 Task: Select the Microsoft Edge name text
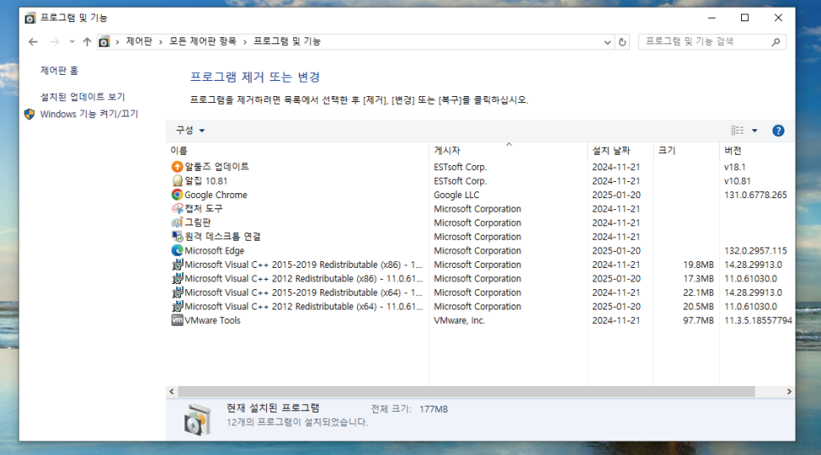(214, 251)
